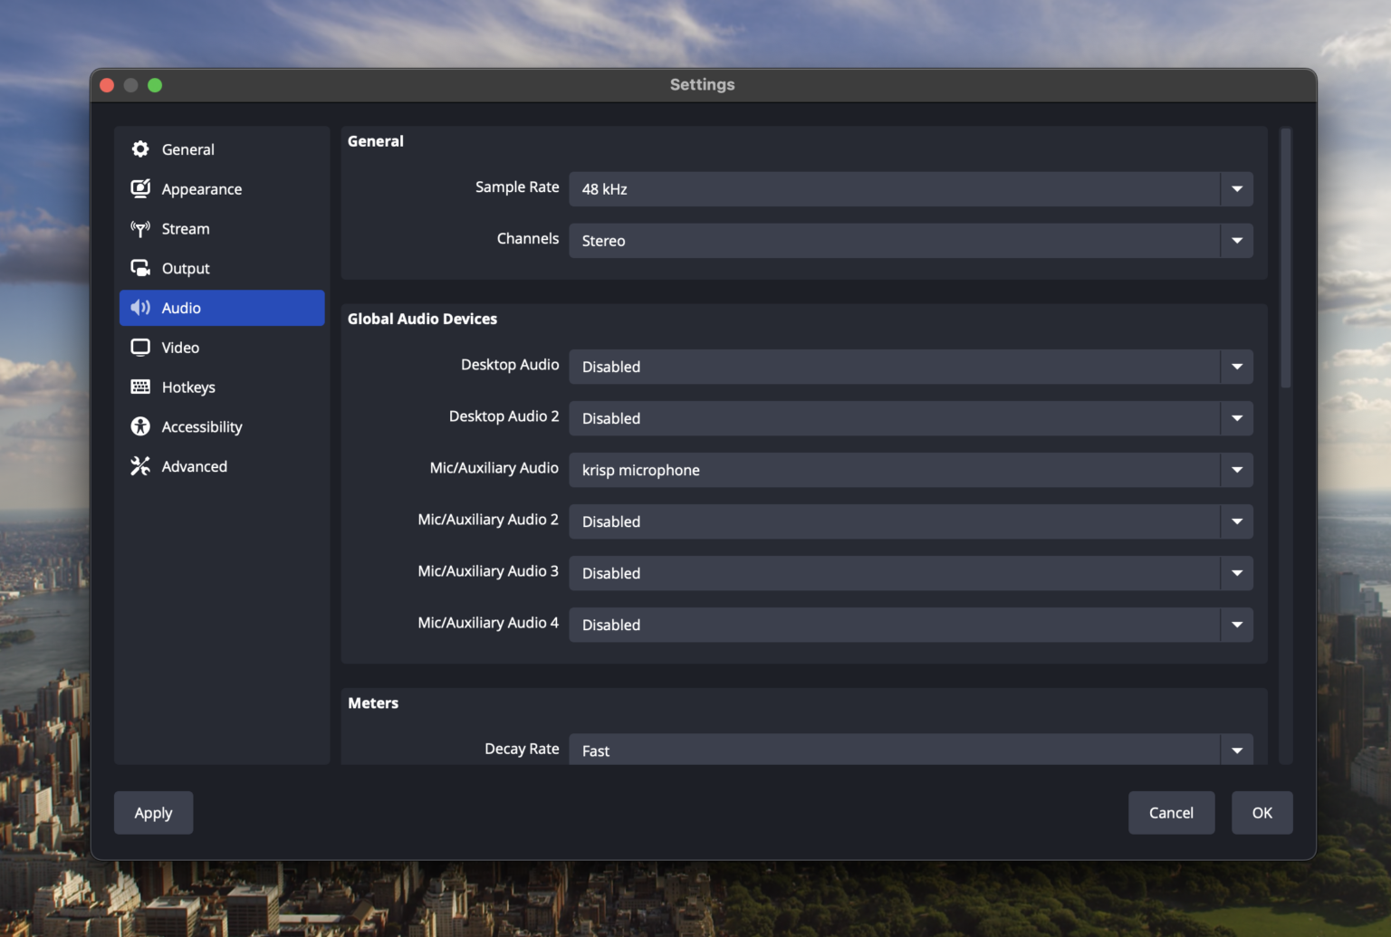Change the Mic/Auxiliary Audio krisp microphone selection

pyautogui.click(x=910, y=470)
